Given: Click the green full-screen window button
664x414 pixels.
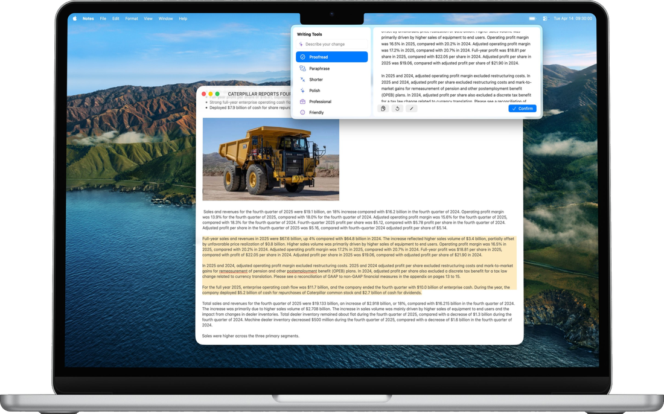Looking at the screenshot, I should tap(217, 94).
